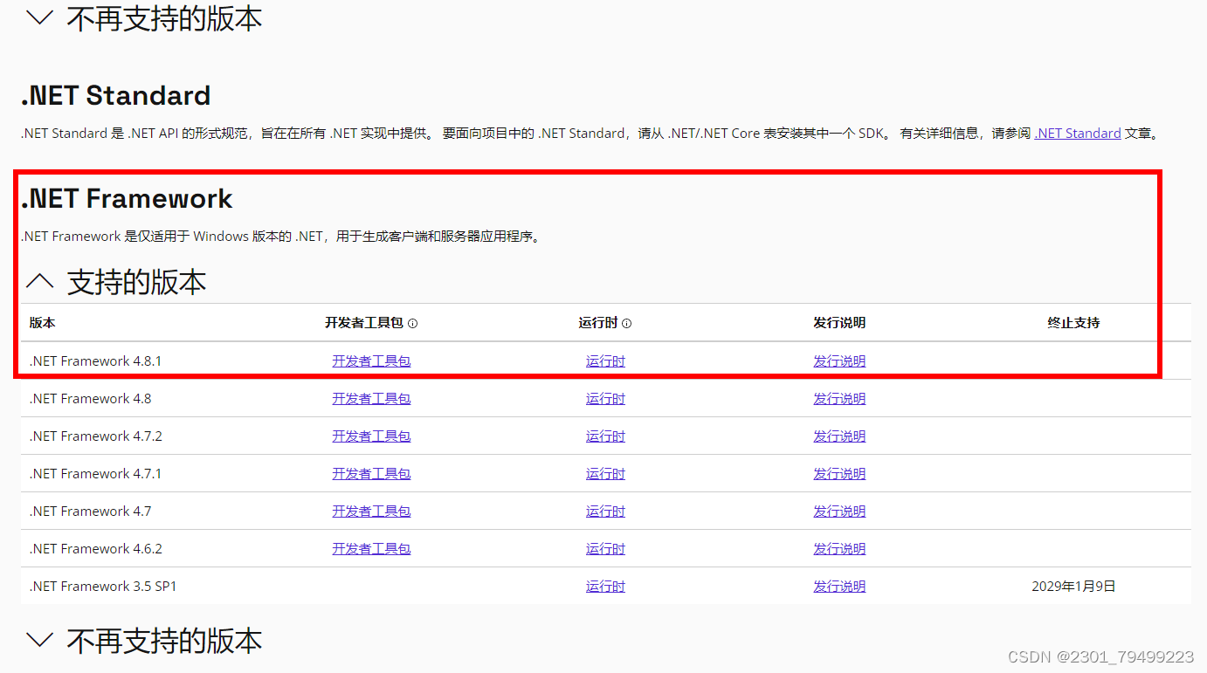
Task: Click the .NET Framework 4.7.1 version cell
Action: click(95, 474)
